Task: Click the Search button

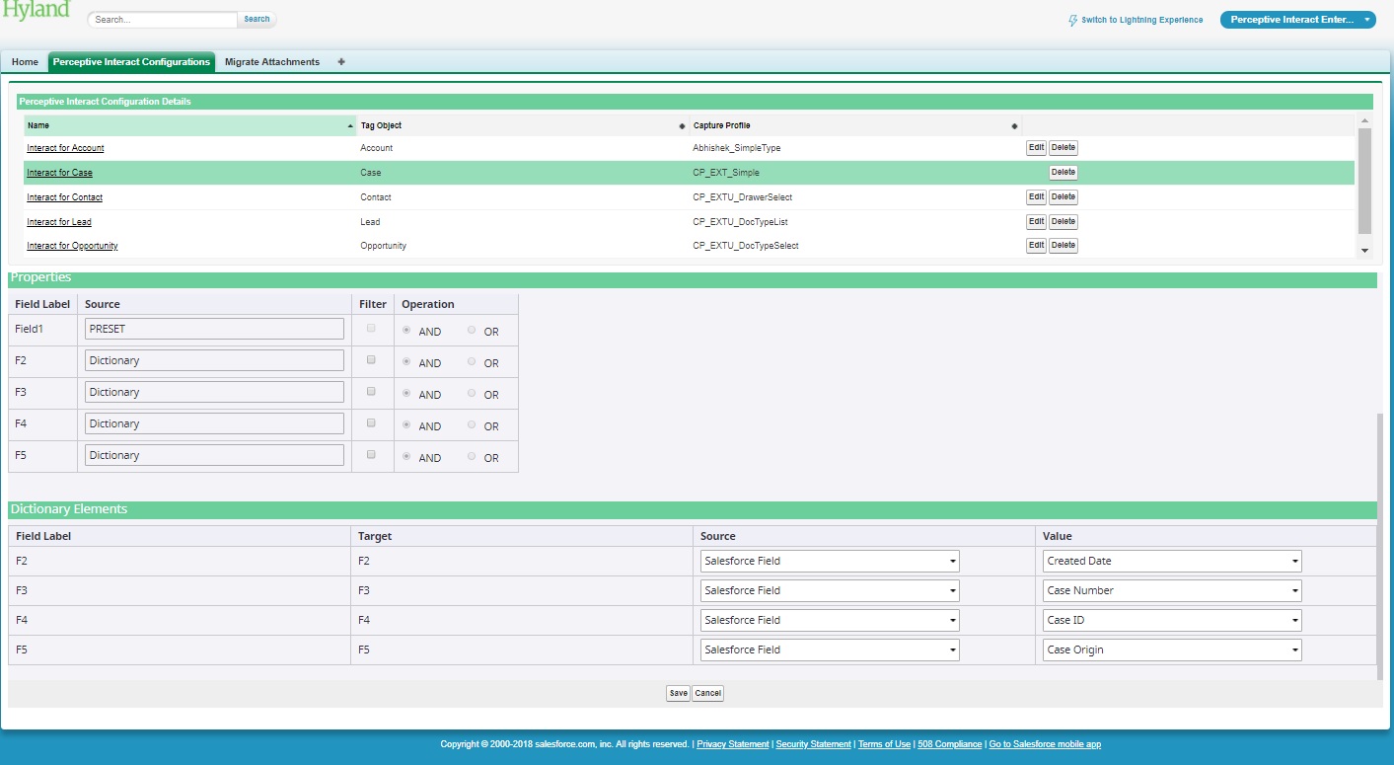Action: click(x=257, y=20)
